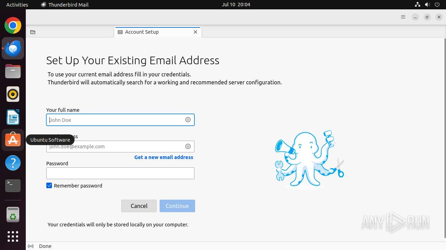Open the mail folder tab icon
Screen dimensions: 446x250
33,32
